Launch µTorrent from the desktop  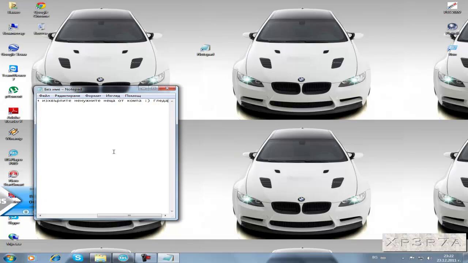14,92
